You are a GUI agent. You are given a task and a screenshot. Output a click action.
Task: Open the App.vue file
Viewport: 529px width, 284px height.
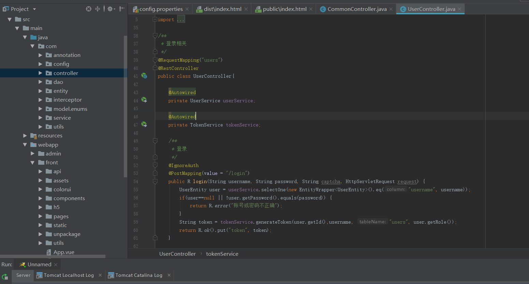point(64,252)
